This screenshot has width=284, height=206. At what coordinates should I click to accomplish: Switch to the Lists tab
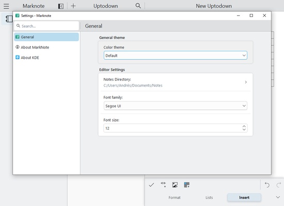[209, 198]
